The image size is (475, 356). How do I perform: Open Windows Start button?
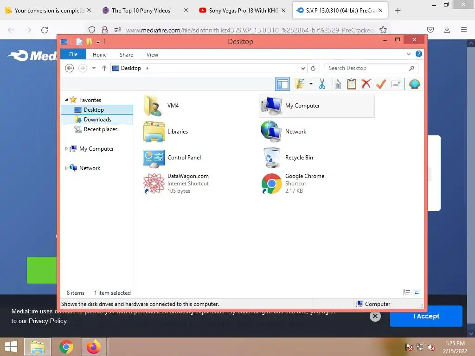(x=11, y=347)
